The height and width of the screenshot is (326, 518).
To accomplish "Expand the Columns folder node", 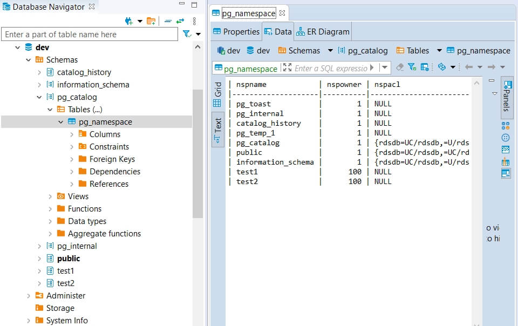I will click(72, 134).
